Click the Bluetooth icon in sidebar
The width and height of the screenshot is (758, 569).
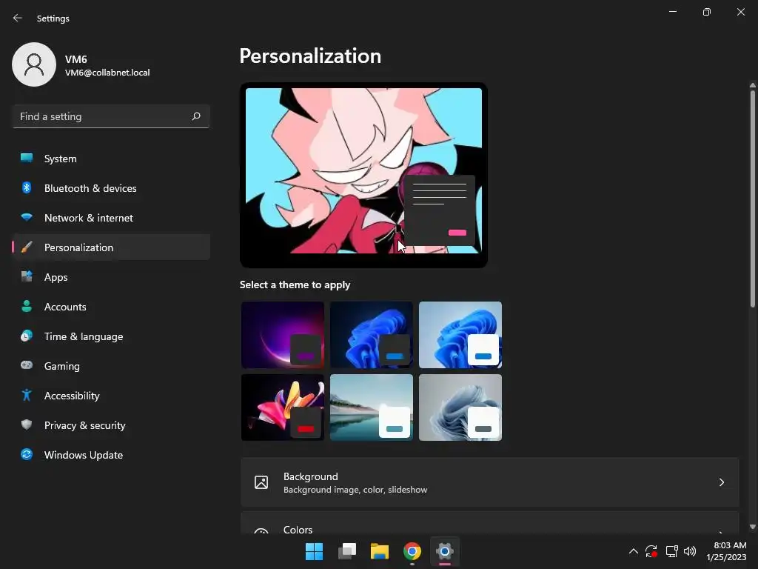point(27,187)
